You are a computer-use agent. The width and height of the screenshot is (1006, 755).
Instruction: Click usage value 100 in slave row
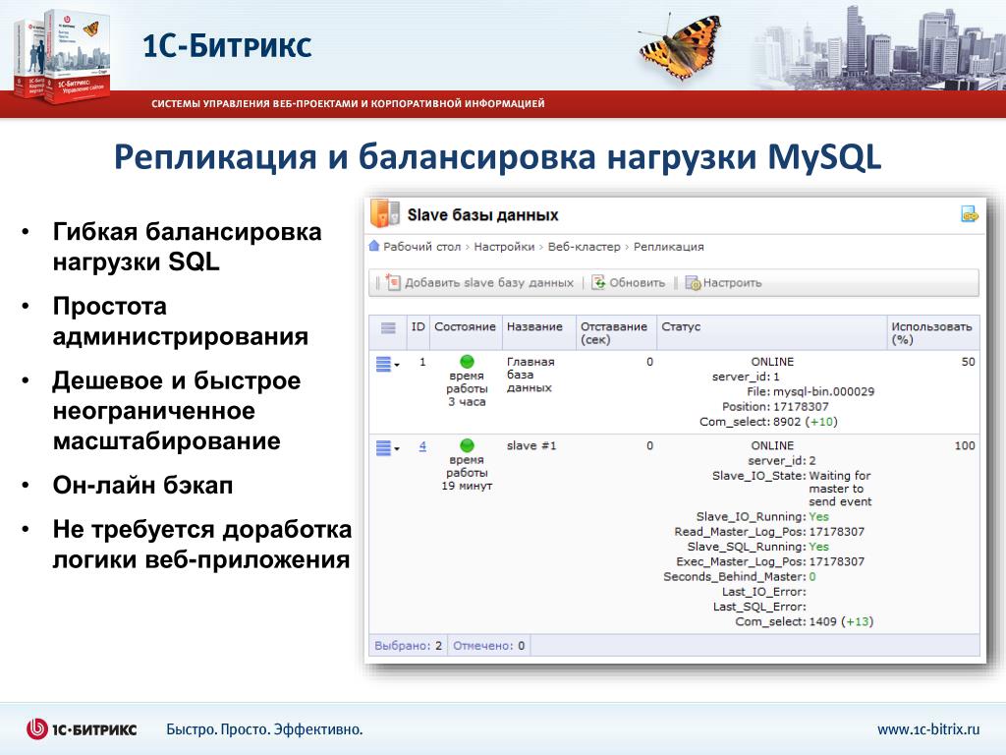(965, 445)
